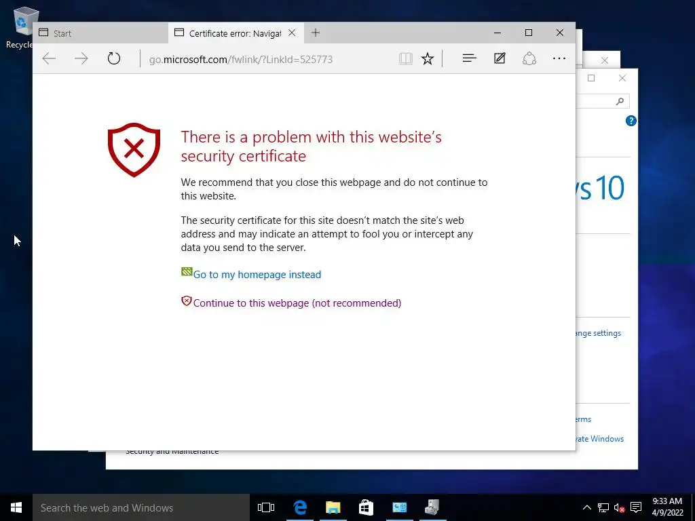Click Go to my homepage instead link
The image size is (695, 521).
[257, 275]
